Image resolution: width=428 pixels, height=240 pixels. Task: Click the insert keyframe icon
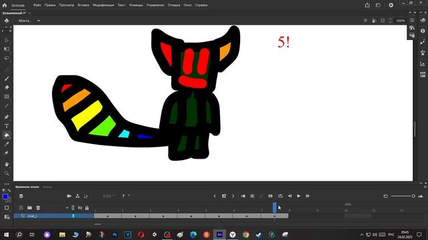coord(224,196)
